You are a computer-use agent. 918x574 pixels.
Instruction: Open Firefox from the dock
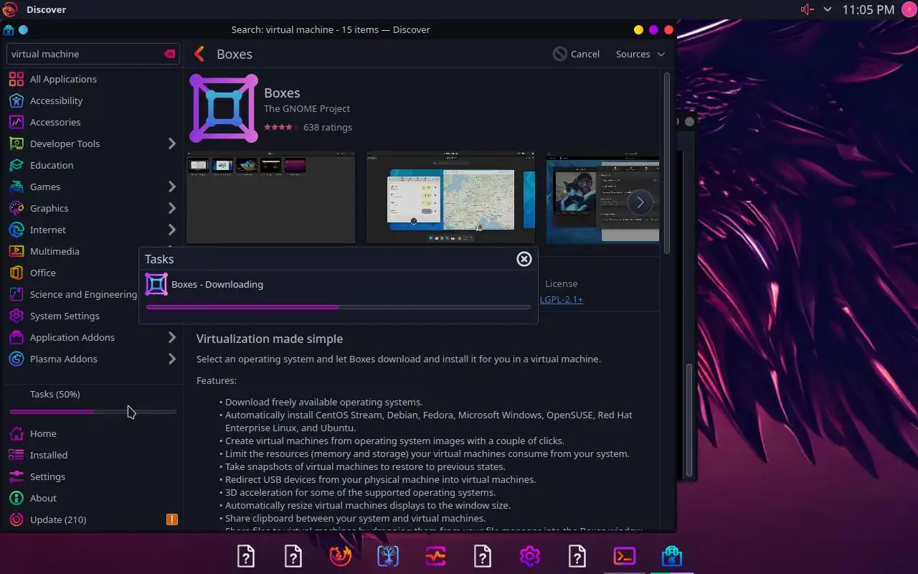pyautogui.click(x=341, y=556)
